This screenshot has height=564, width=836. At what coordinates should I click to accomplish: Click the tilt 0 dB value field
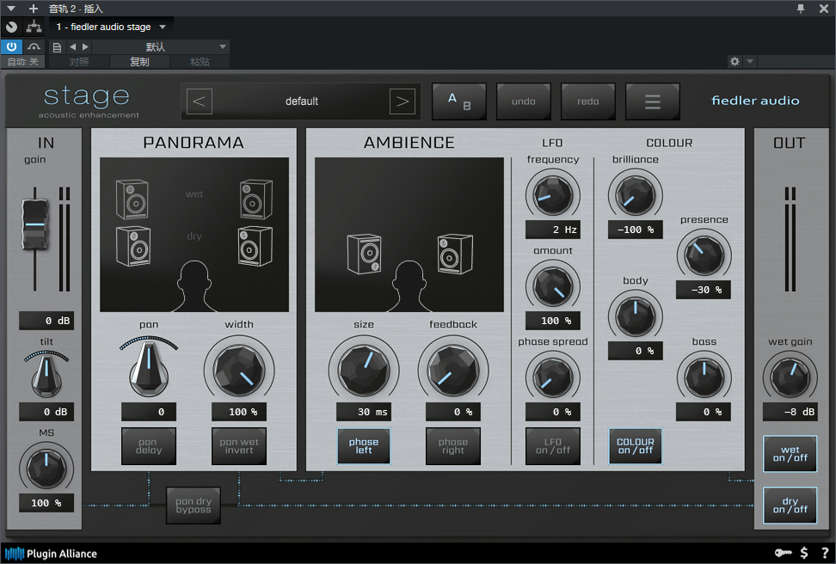pos(46,412)
